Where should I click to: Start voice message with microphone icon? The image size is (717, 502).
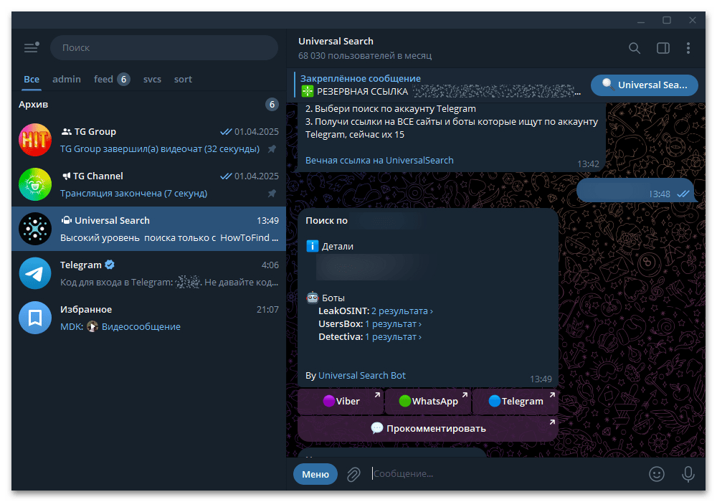tap(688, 473)
